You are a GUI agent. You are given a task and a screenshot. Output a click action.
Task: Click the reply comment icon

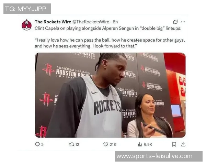click(37, 144)
